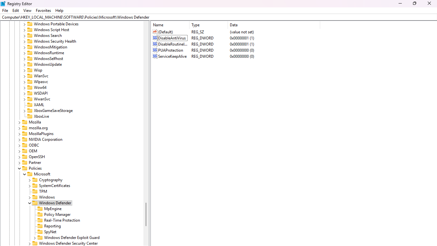Image resolution: width=437 pixels, height=246 pixels.
Task: Select the PUAProtection value name
Action: pos(171,50)
